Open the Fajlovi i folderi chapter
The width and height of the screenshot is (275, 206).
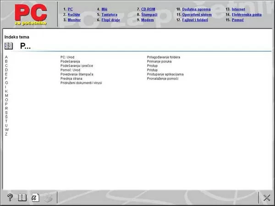[x=195, y=20]
